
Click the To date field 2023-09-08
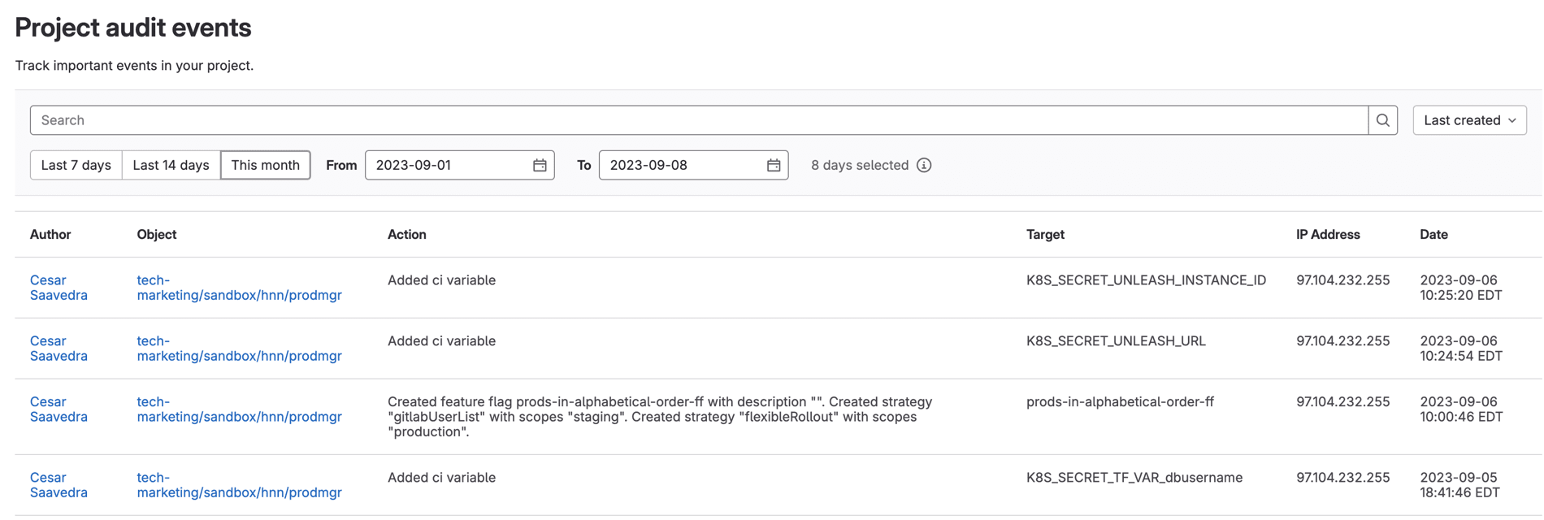pyautogui.click(x=693, y=165)
